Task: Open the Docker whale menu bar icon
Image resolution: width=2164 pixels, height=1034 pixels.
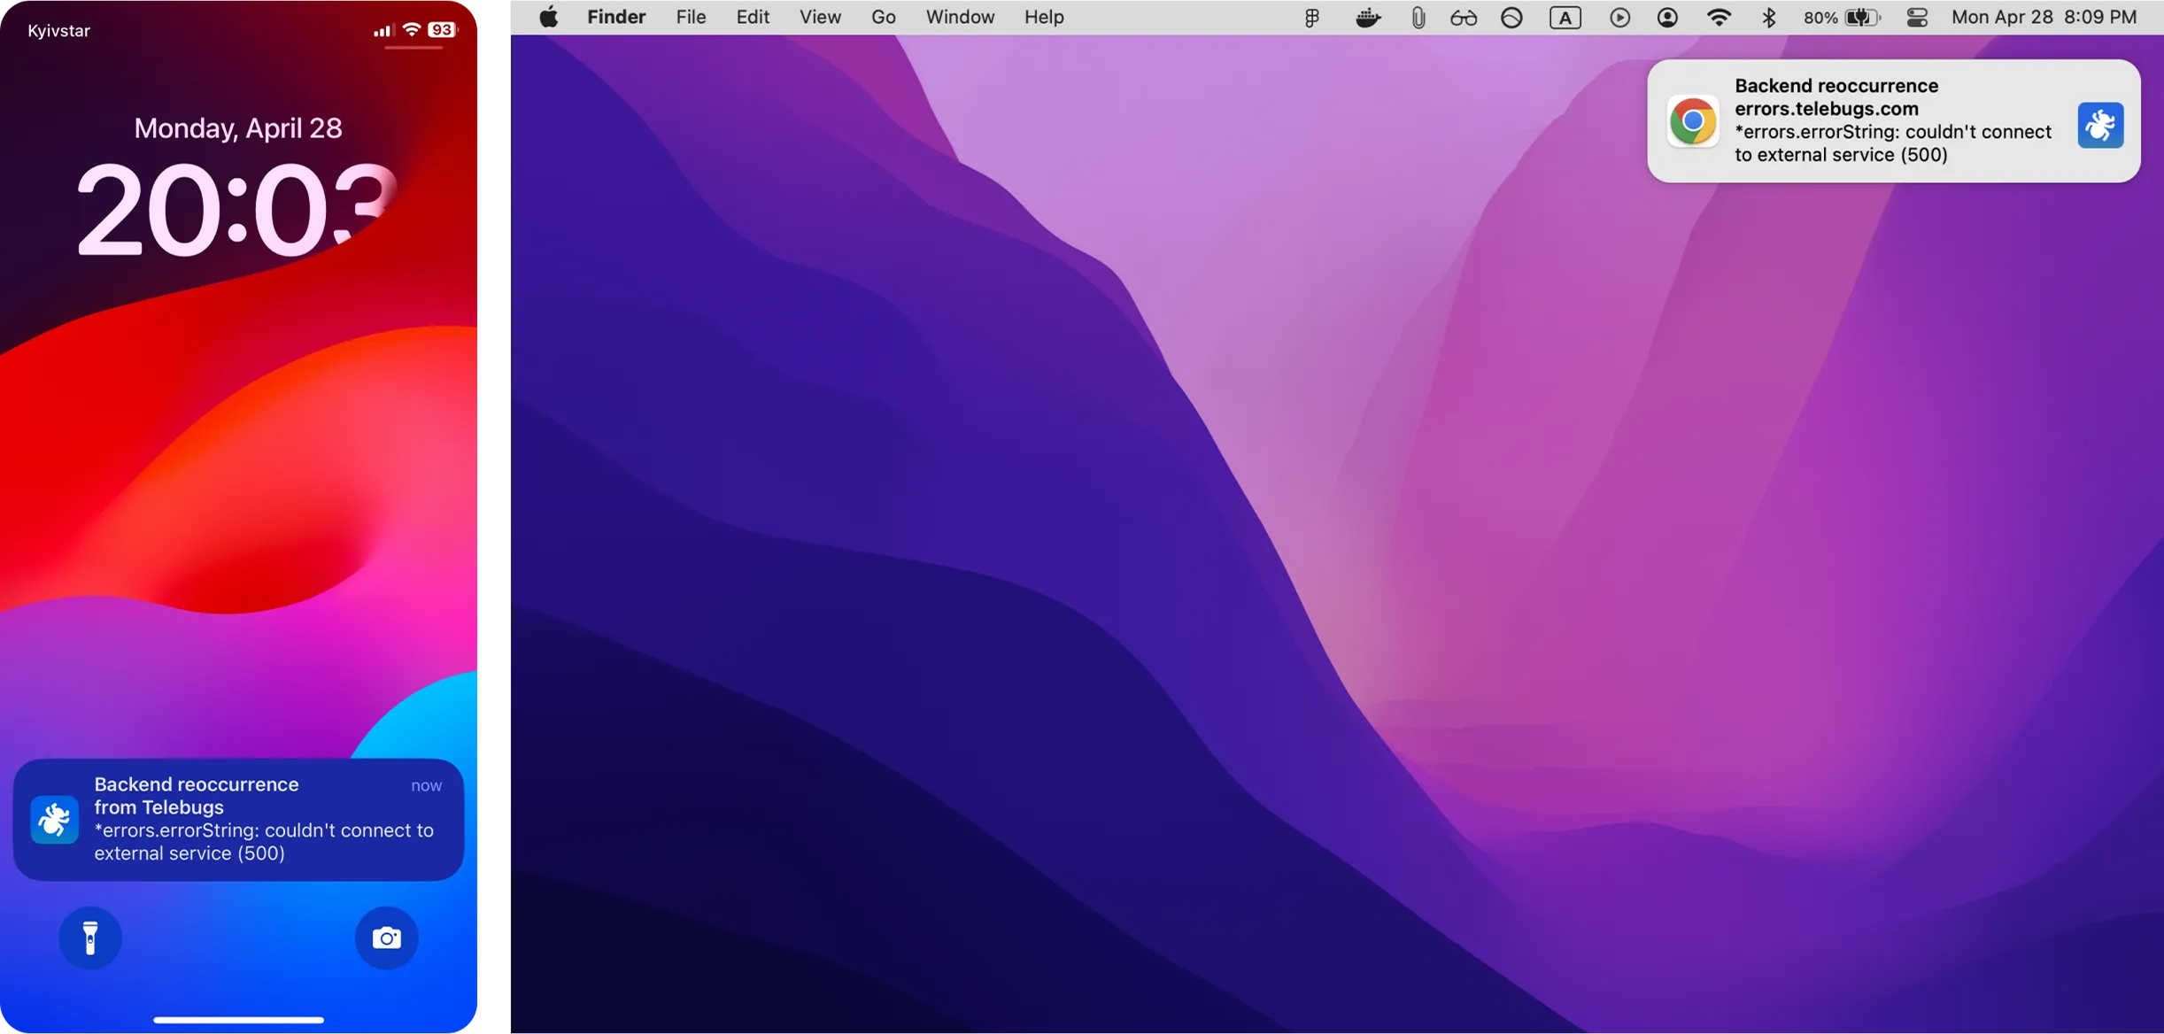Action: pyautogui.click(x=1368, y=18)
